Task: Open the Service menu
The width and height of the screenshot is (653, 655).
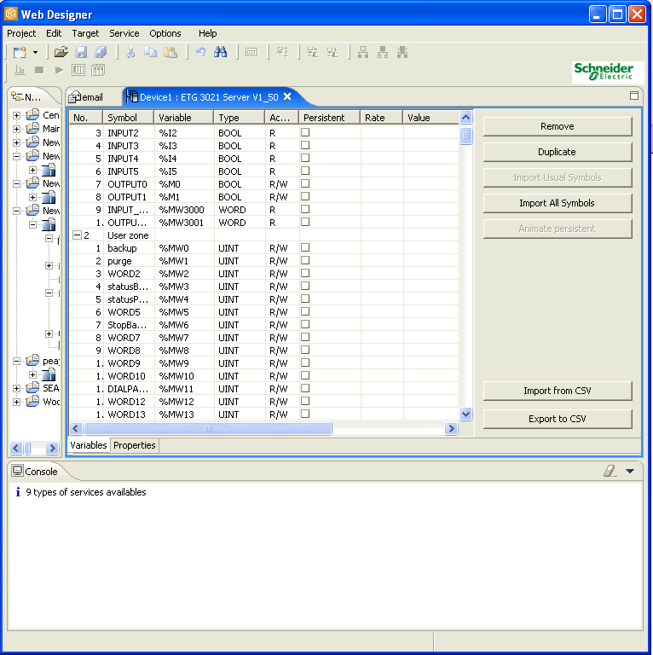Action: (x=124, y=33)
